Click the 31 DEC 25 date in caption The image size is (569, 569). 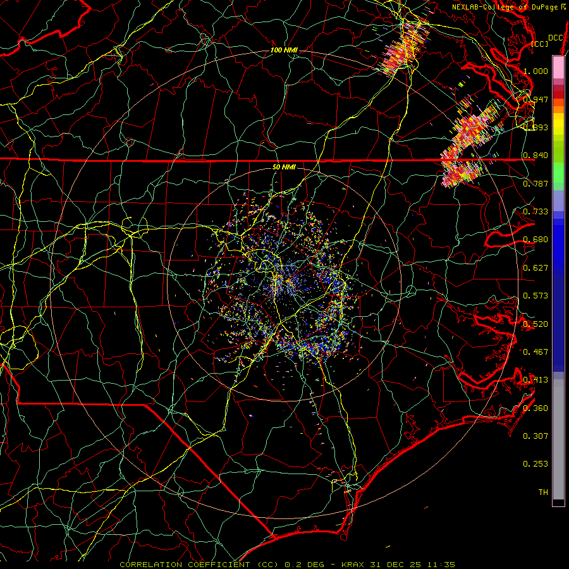pos(396,565)
